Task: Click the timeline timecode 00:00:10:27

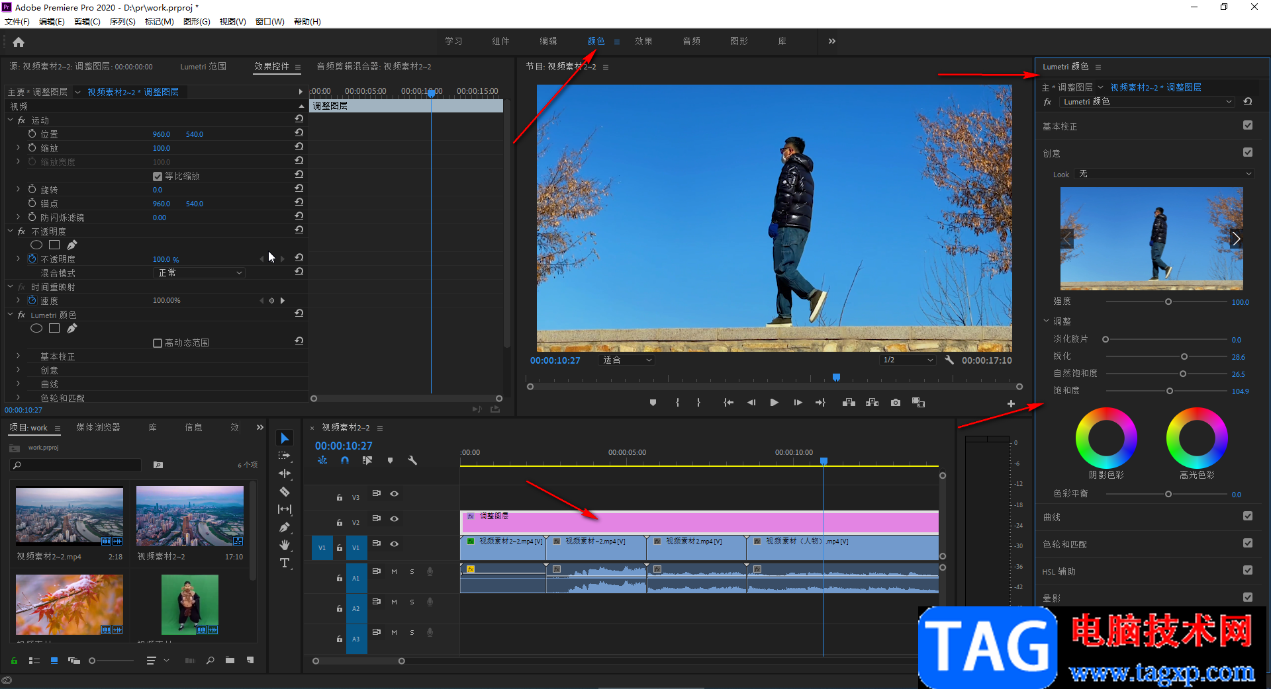Action: [x=344, y=446]
